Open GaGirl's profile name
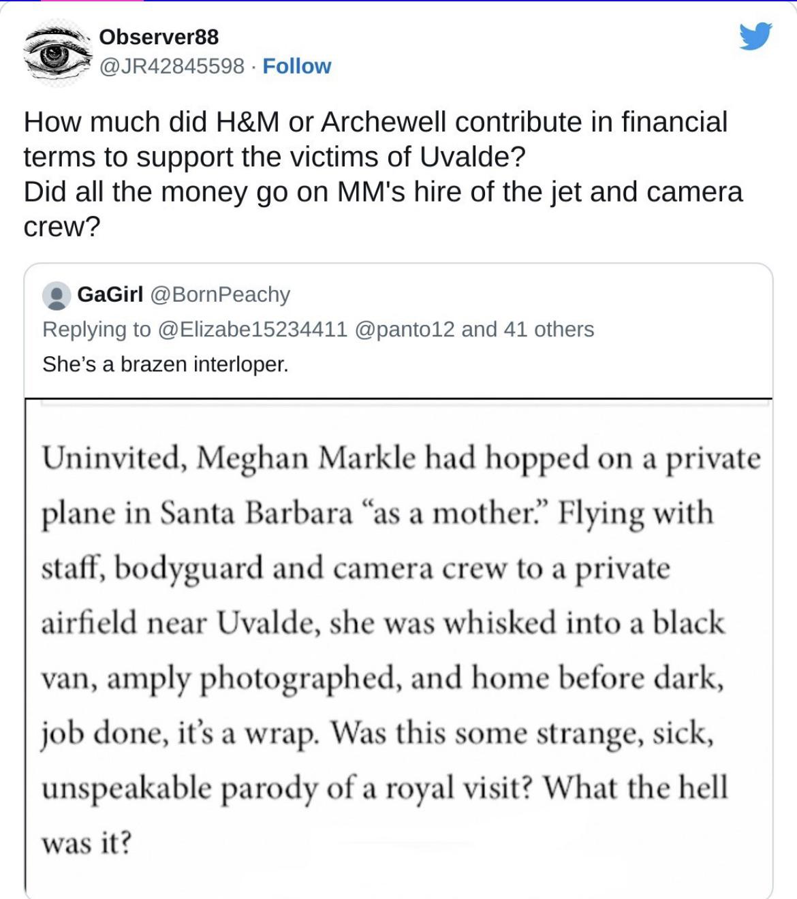Viewport: 797px width, 899px height. point(110,294)
